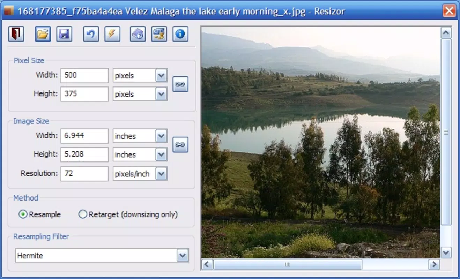Close the Resizor window

[449, 11]
